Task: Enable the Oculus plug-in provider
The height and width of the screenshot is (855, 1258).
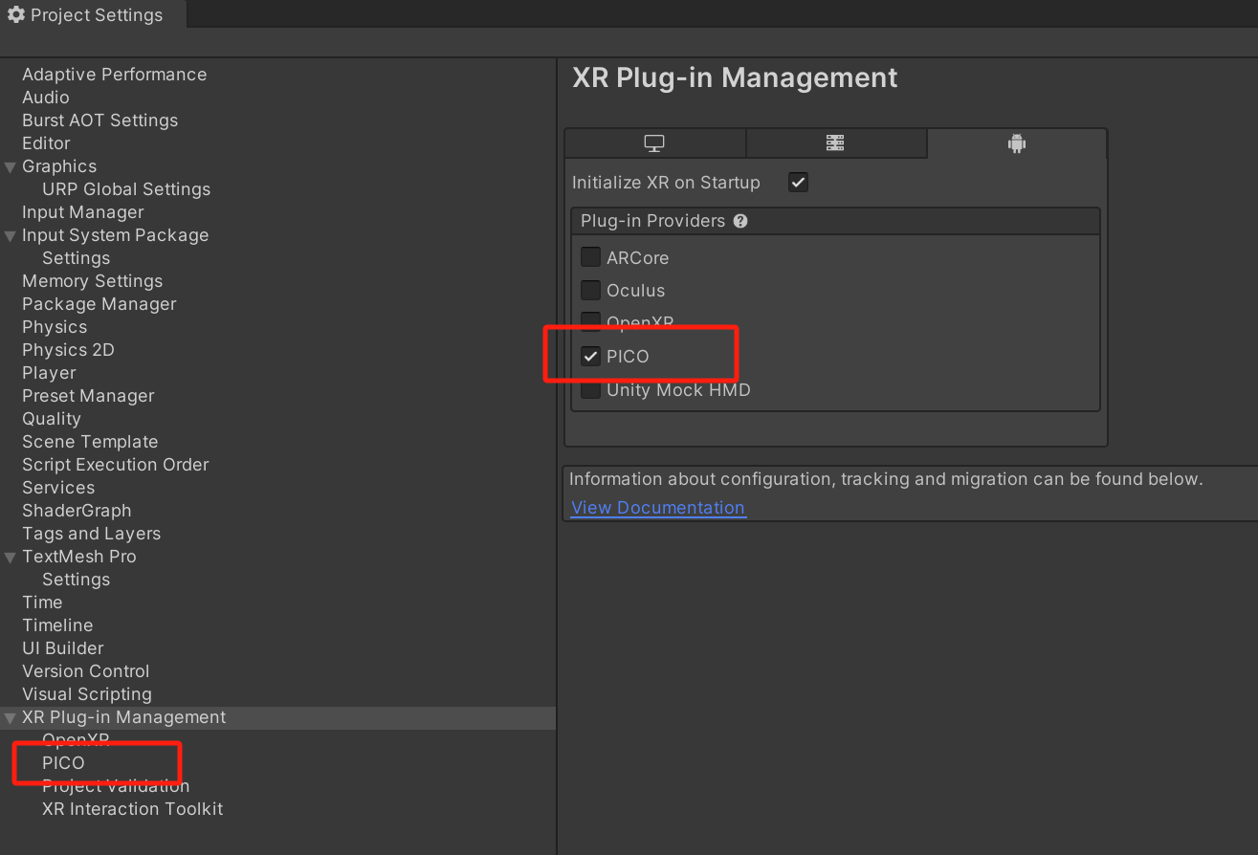Action: [590, 290]
